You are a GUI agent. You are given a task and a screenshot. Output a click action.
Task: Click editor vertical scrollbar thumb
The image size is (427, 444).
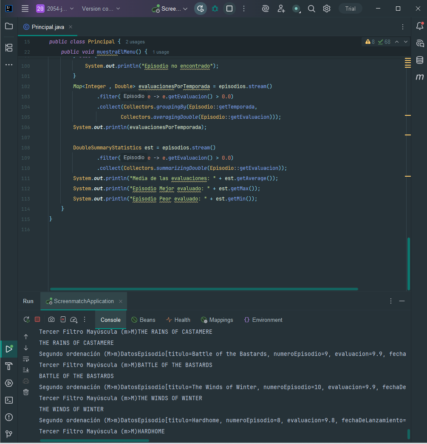point(409,264)
